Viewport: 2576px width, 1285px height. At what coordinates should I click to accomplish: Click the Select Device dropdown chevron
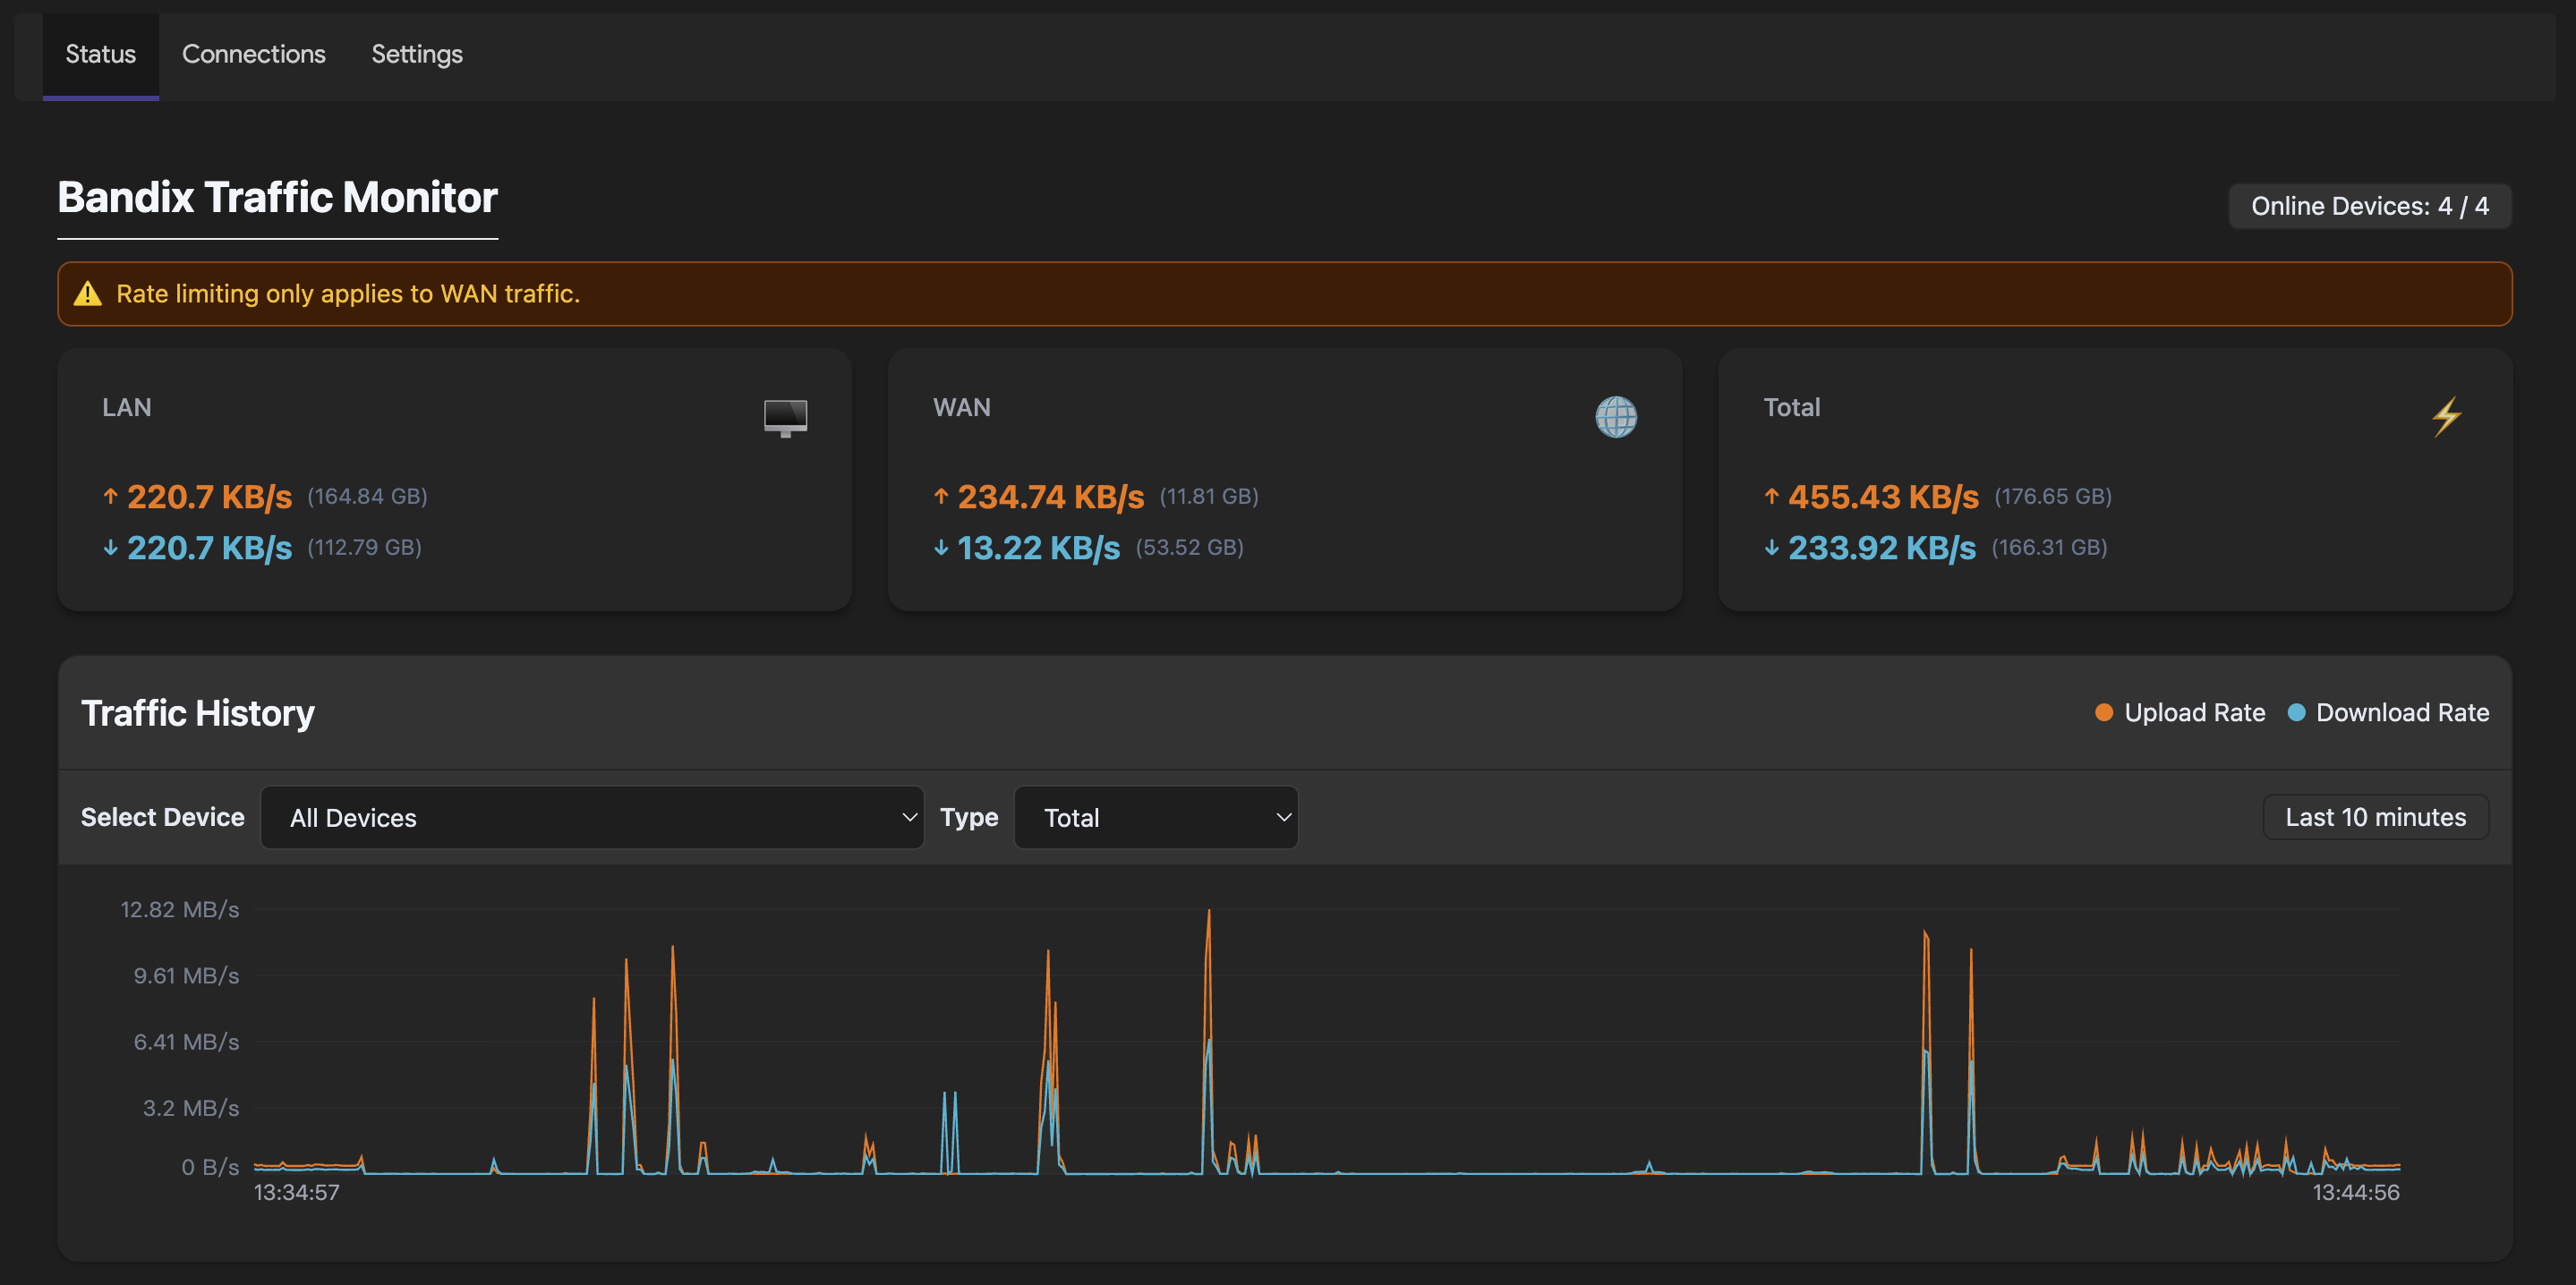pyautogui.click(x=909, y=818)
